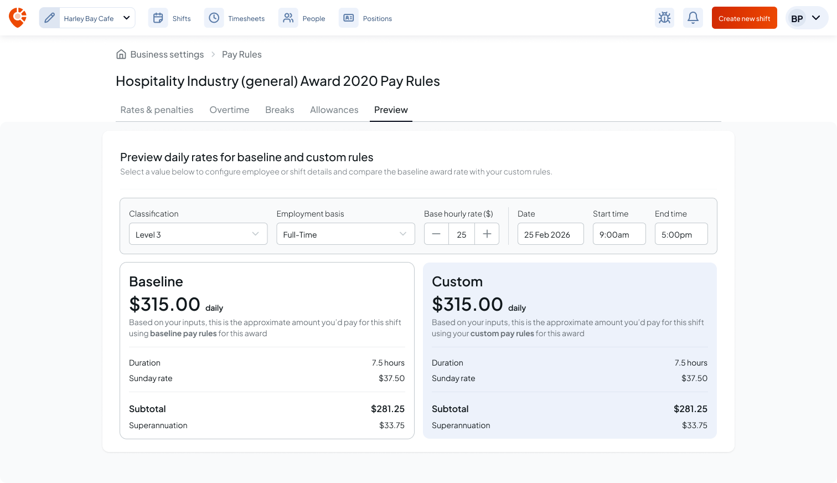Click the bug report icon
Screen dimensions: 837x483
pyautogui.click(x=664, y=18)
